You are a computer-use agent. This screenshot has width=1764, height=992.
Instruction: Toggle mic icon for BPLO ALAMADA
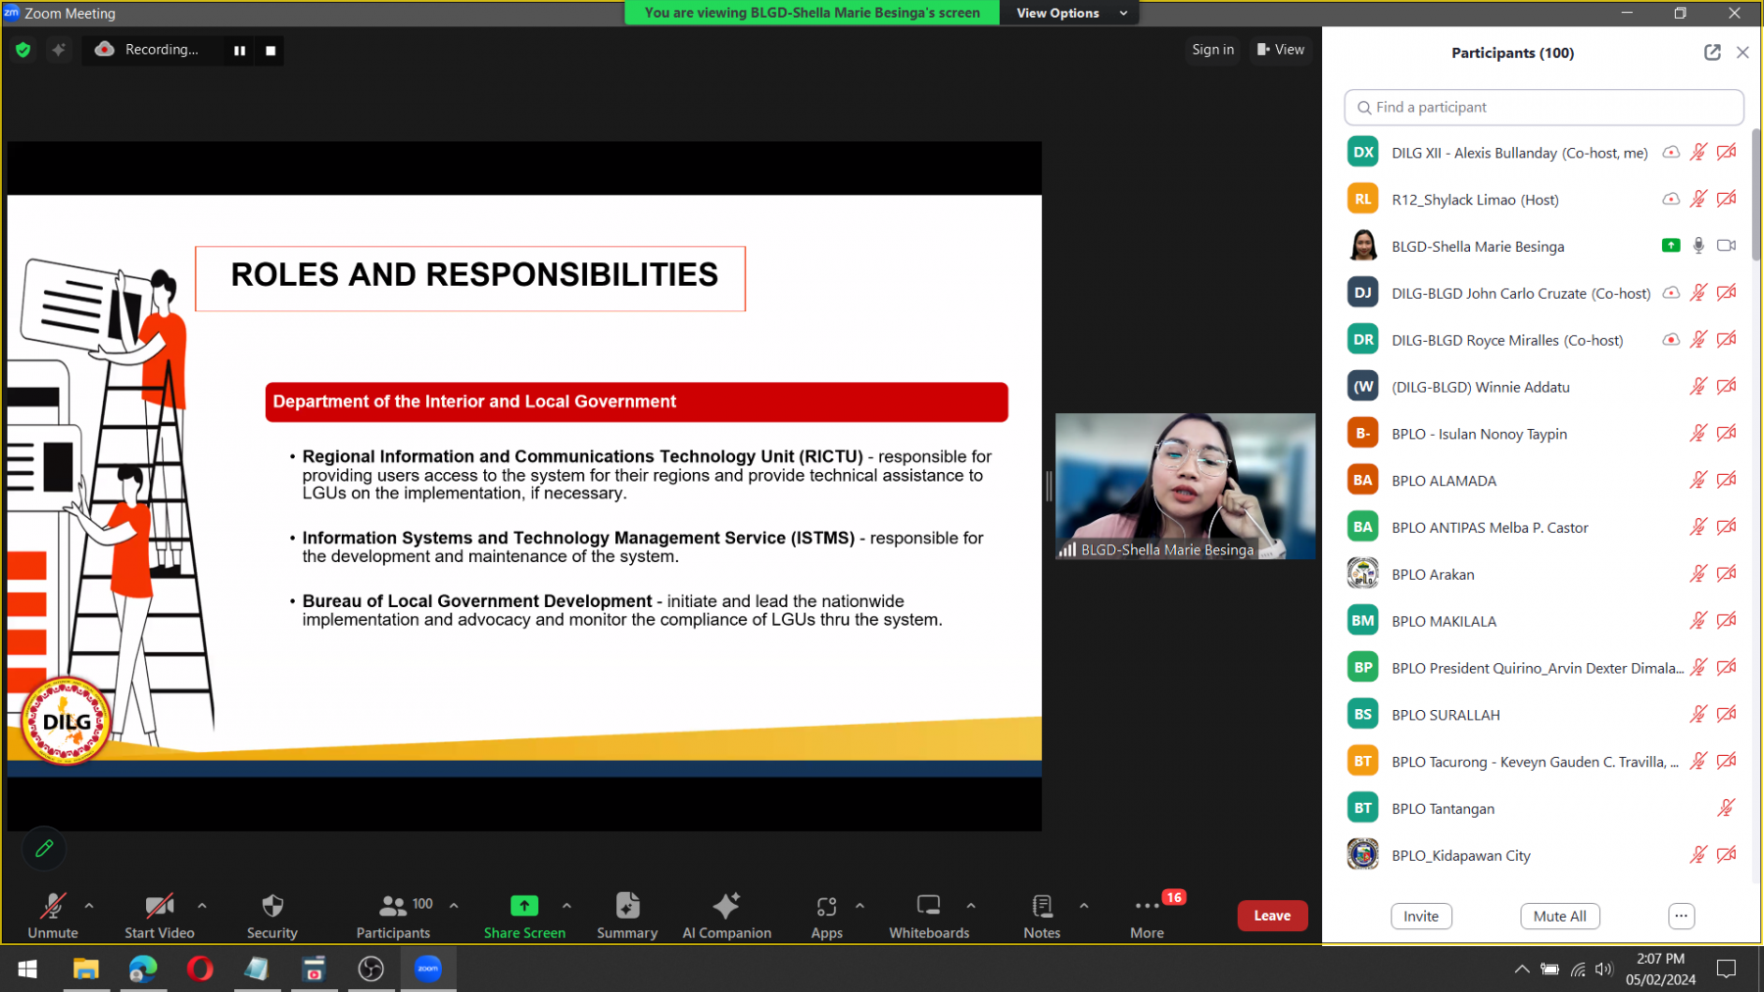click(1698, 480)
